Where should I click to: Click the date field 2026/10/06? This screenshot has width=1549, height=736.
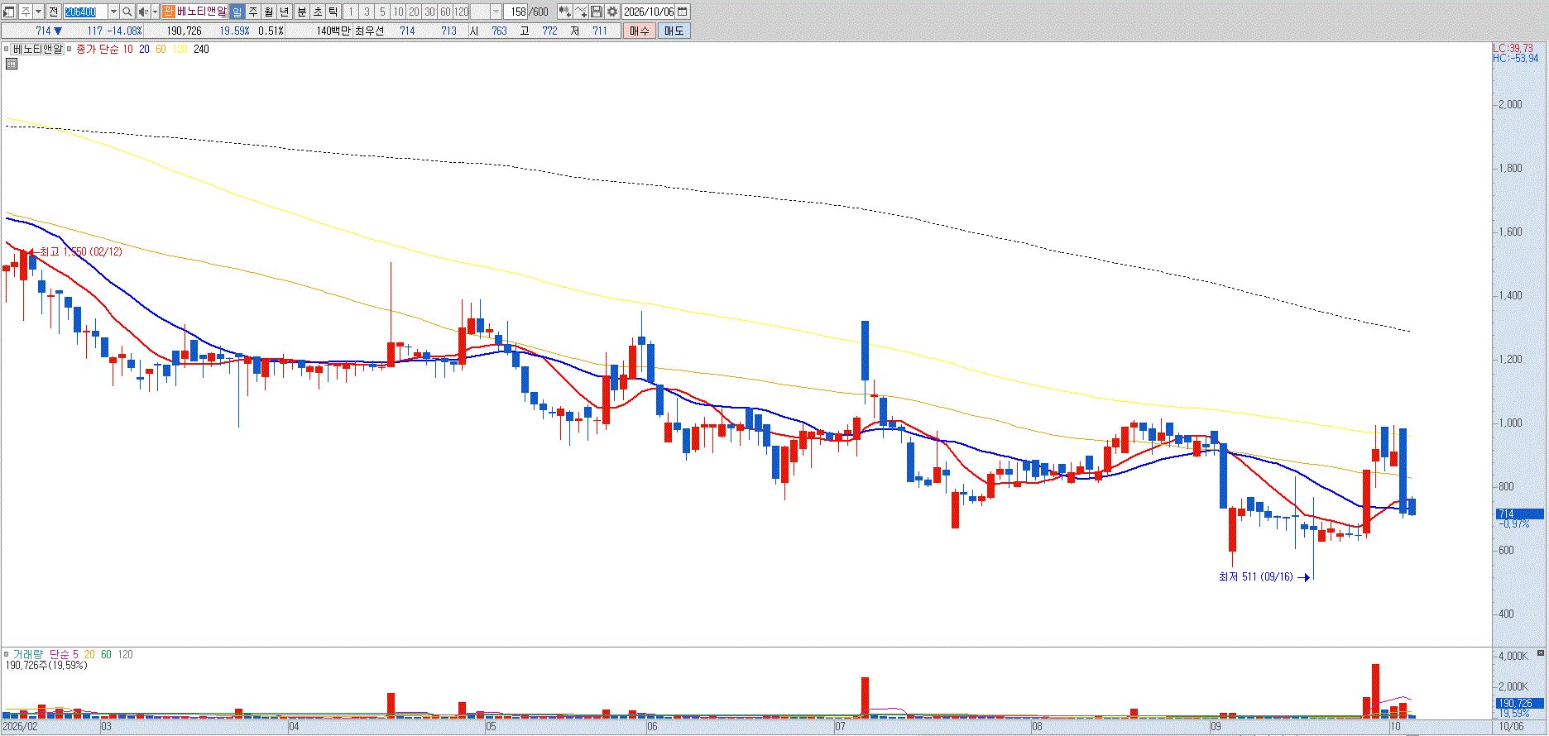pyautogui.click(x=649, y=12)
